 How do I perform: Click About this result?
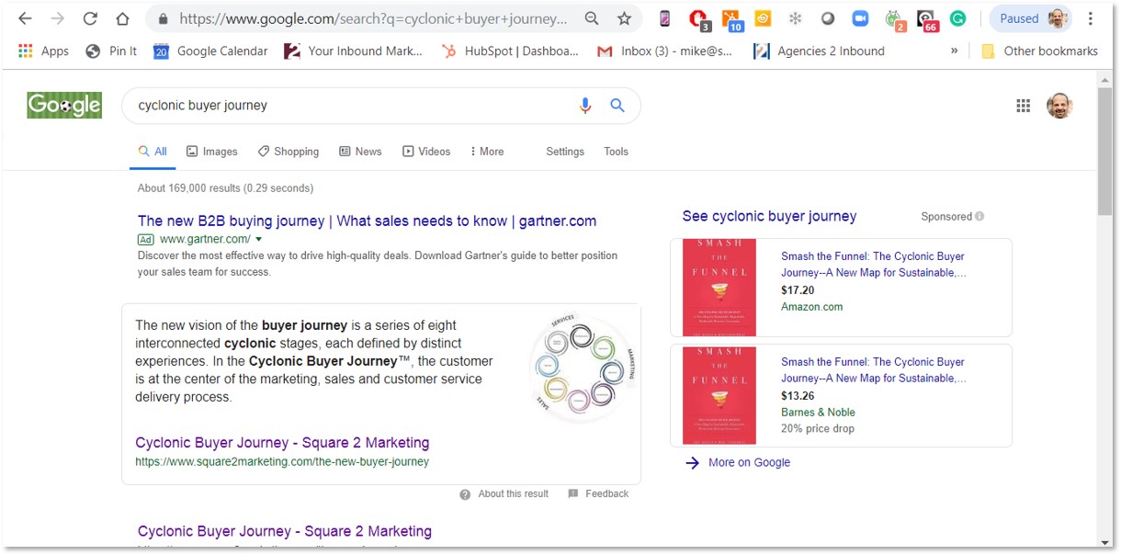504,493
